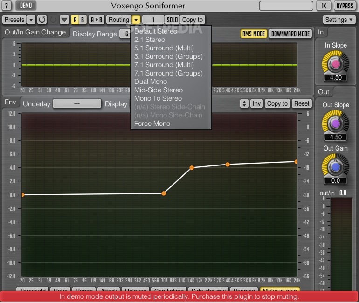Open the help '?' button
The height and width of the screenshot is (303, 359).
7,6
